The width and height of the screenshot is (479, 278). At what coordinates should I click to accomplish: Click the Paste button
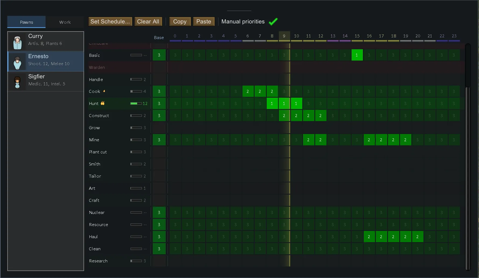(204, 22)
